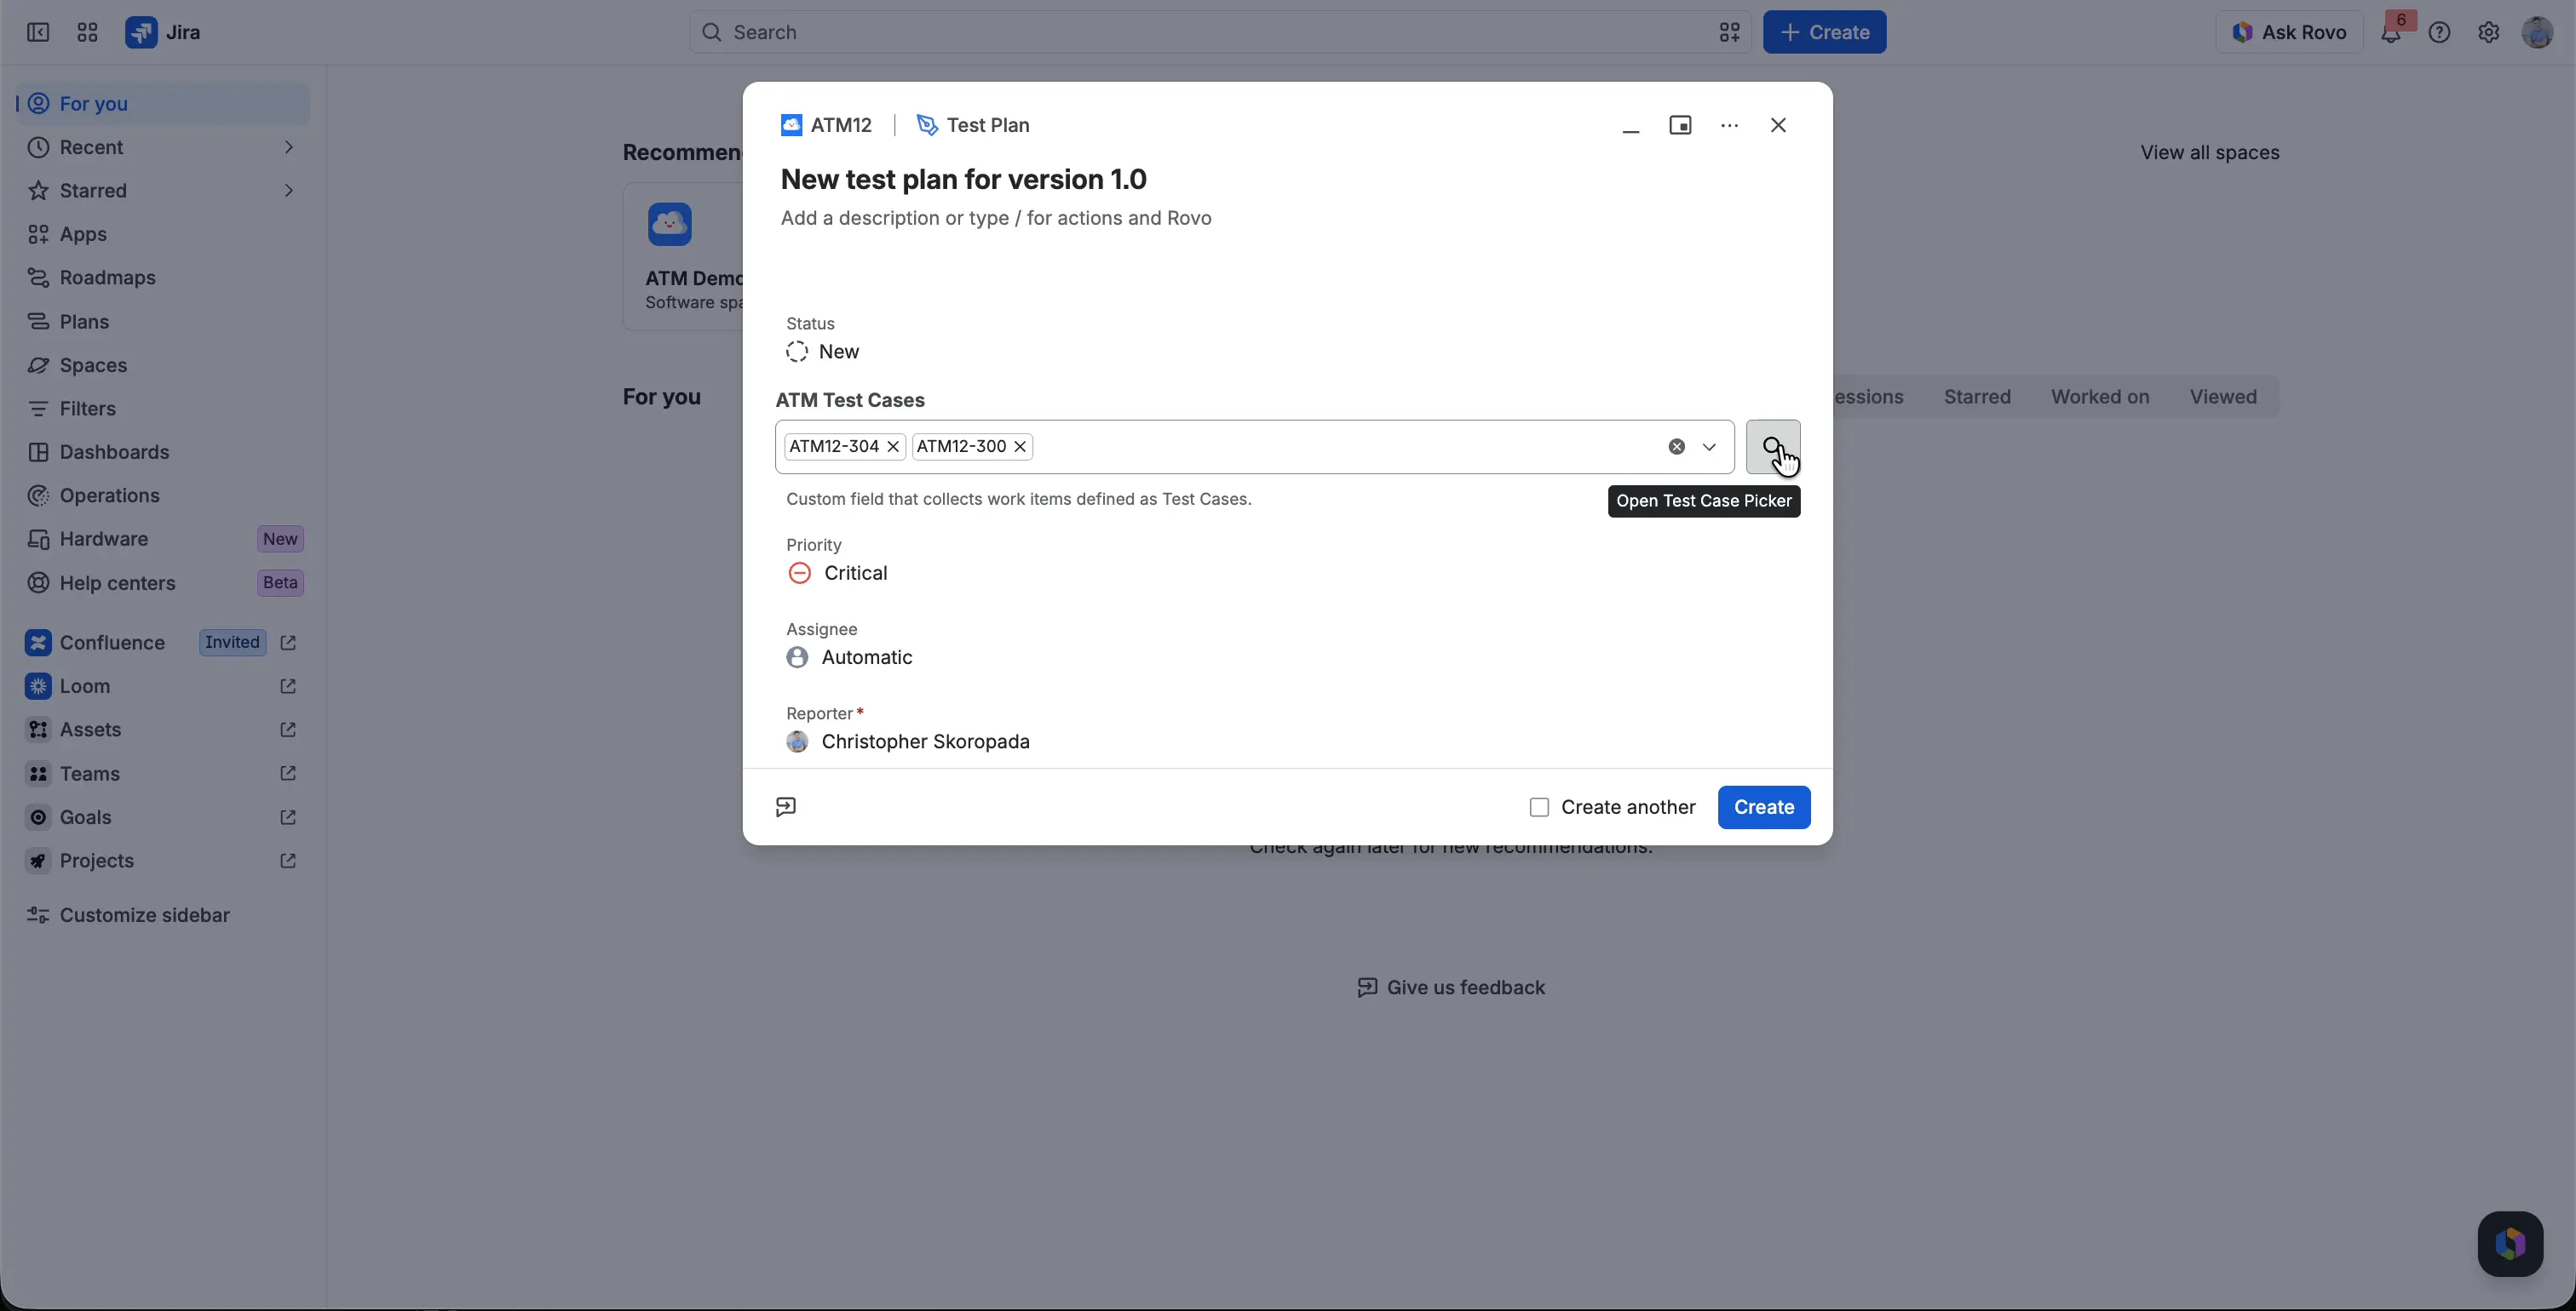Edit the summary title text
This screenshot has height=1311, width=2576.
pyautogui.click(x=964, y=179)
